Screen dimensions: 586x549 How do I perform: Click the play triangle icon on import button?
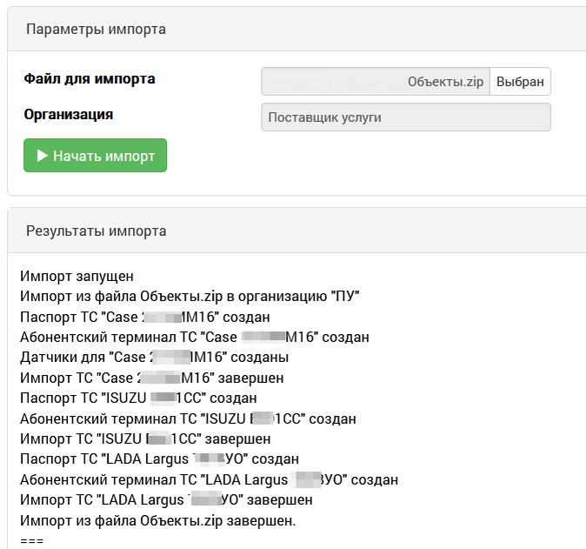(x=43, y=156)
